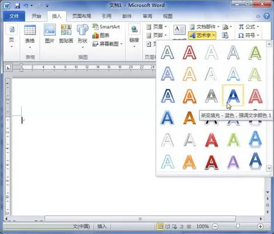This screenshot has height=234, width=274.
Task: Minimize the ribbon with the caret icon
Action: 258,16
